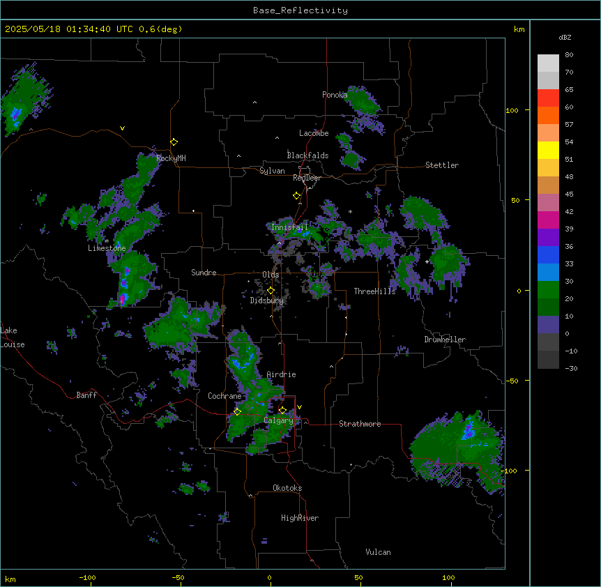Select the Calgary city label
Screen dimensions: 601x587
coord(278,420)
